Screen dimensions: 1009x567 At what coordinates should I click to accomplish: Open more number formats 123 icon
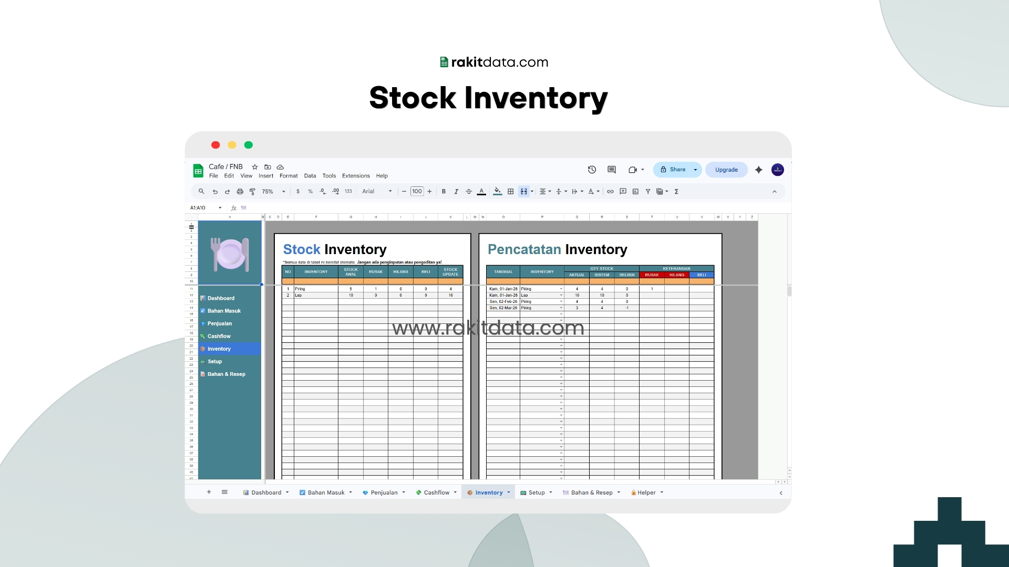coord(348,192)
